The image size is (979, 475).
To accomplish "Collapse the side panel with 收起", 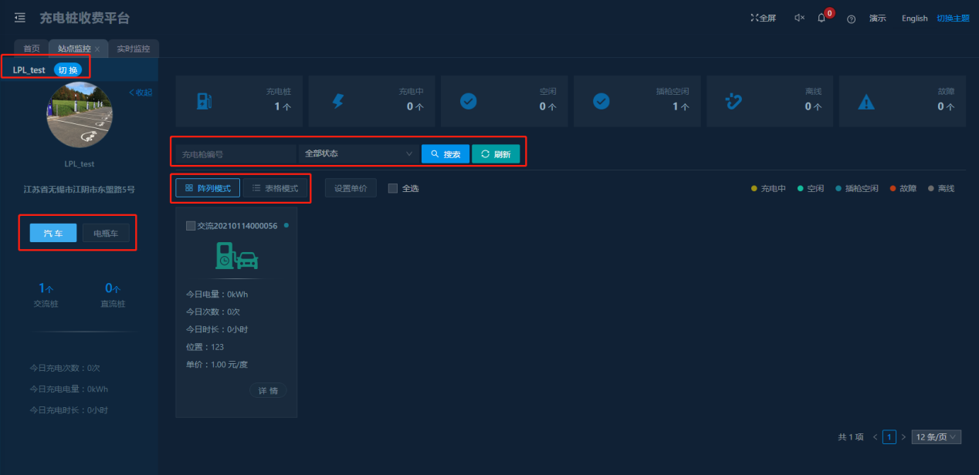I will tap(141, 93).
